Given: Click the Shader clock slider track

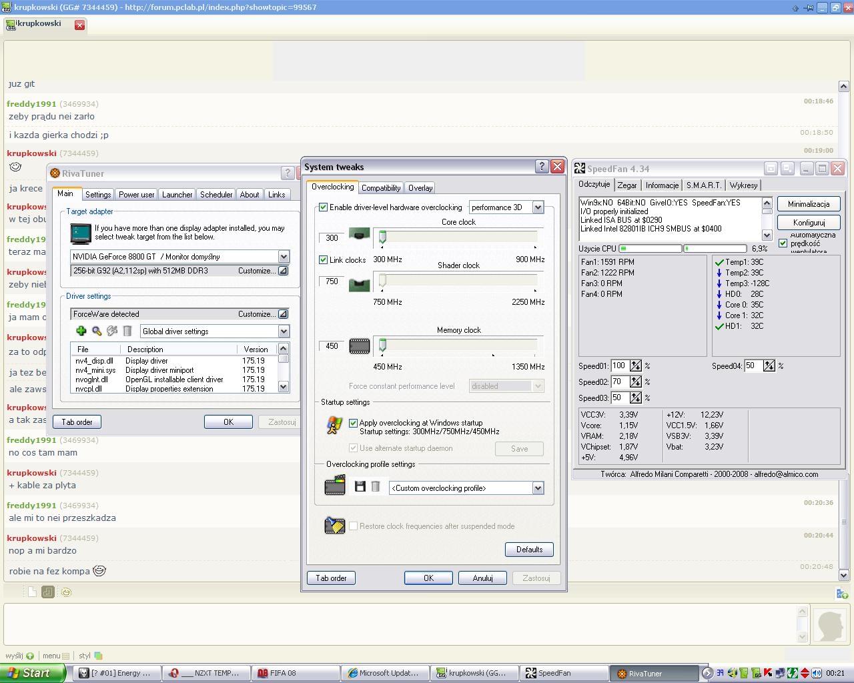Looking at the screenshot, I should tap(458, 280).
